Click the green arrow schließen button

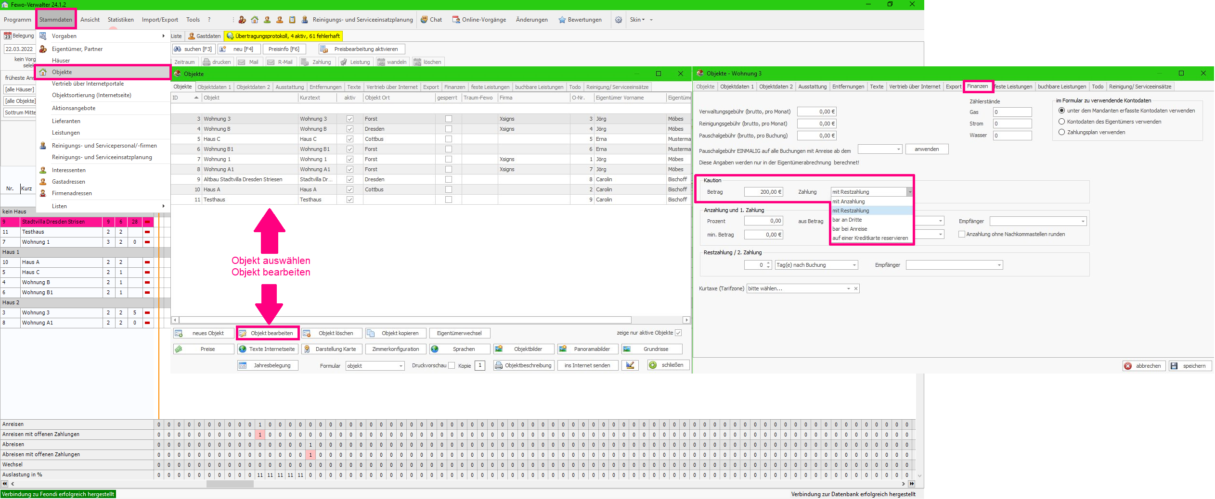click(x=668, y=365)
